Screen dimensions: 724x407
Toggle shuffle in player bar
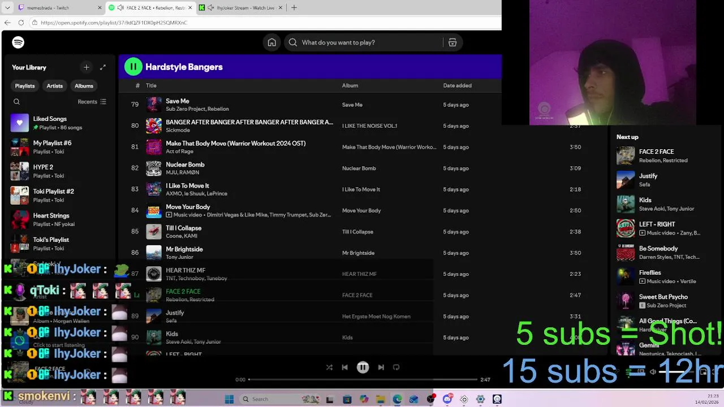(x=329, y=367)
